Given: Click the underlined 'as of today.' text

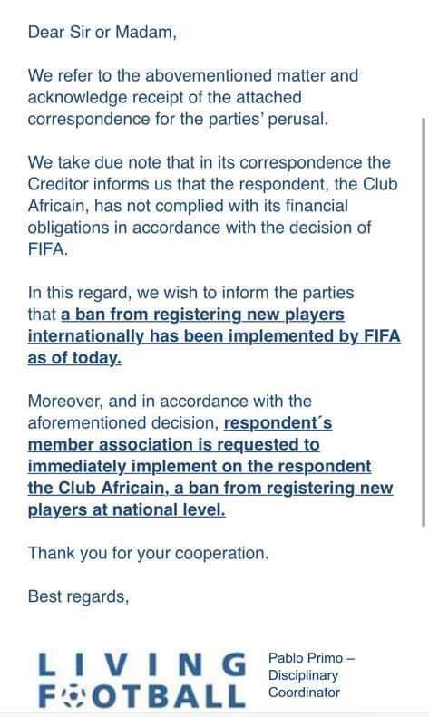Looking at the screenshot, I should 74,358.
